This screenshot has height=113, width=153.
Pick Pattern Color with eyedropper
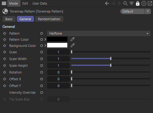click(x=73, y=39)
